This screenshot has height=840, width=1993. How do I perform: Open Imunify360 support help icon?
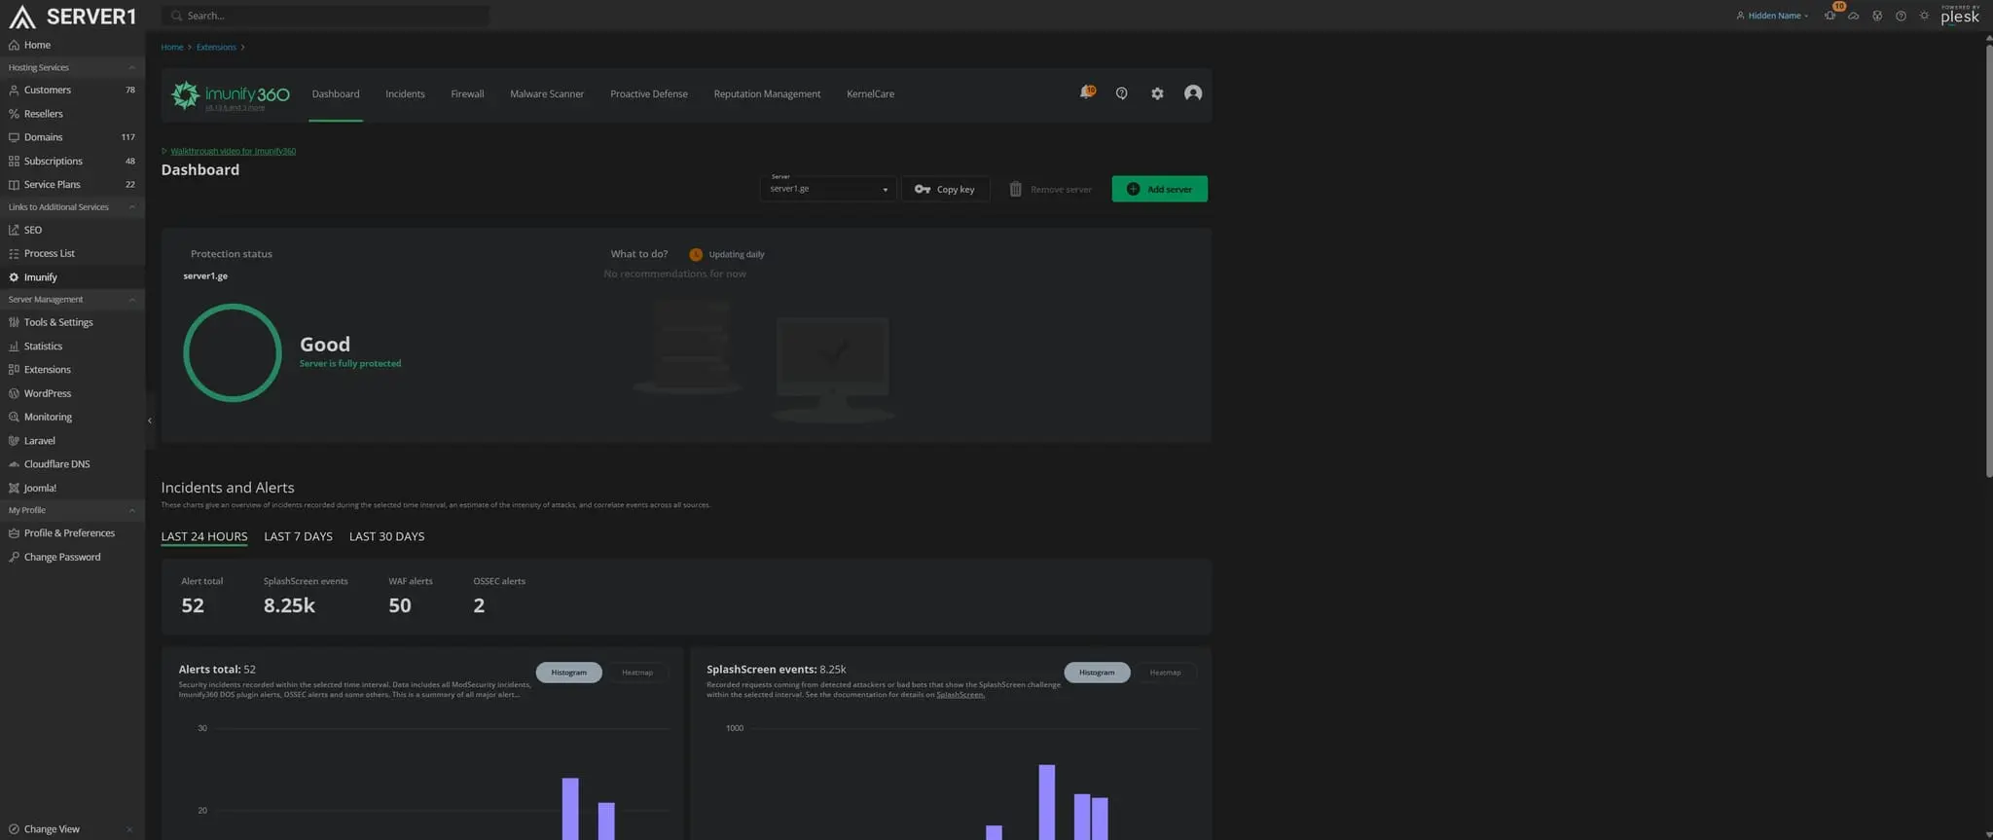coord(1121,93)
